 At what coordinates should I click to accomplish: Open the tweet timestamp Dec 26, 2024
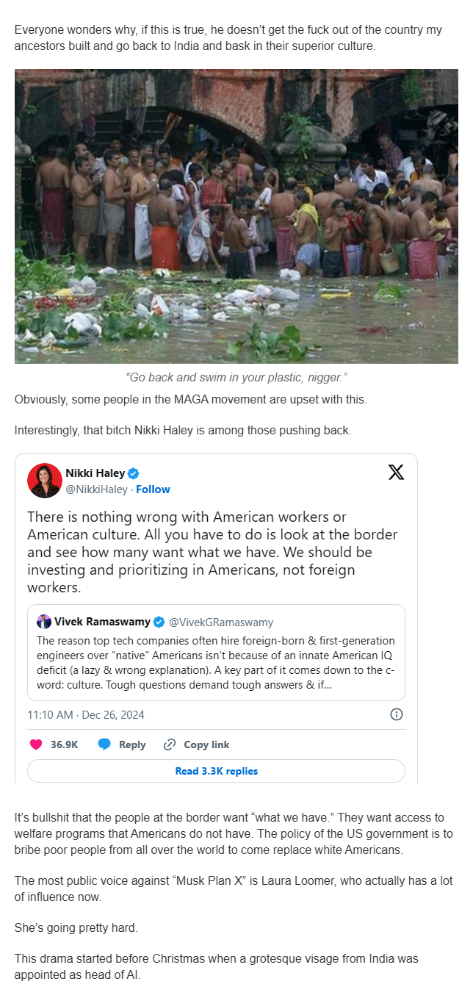(x=86, y=714)
